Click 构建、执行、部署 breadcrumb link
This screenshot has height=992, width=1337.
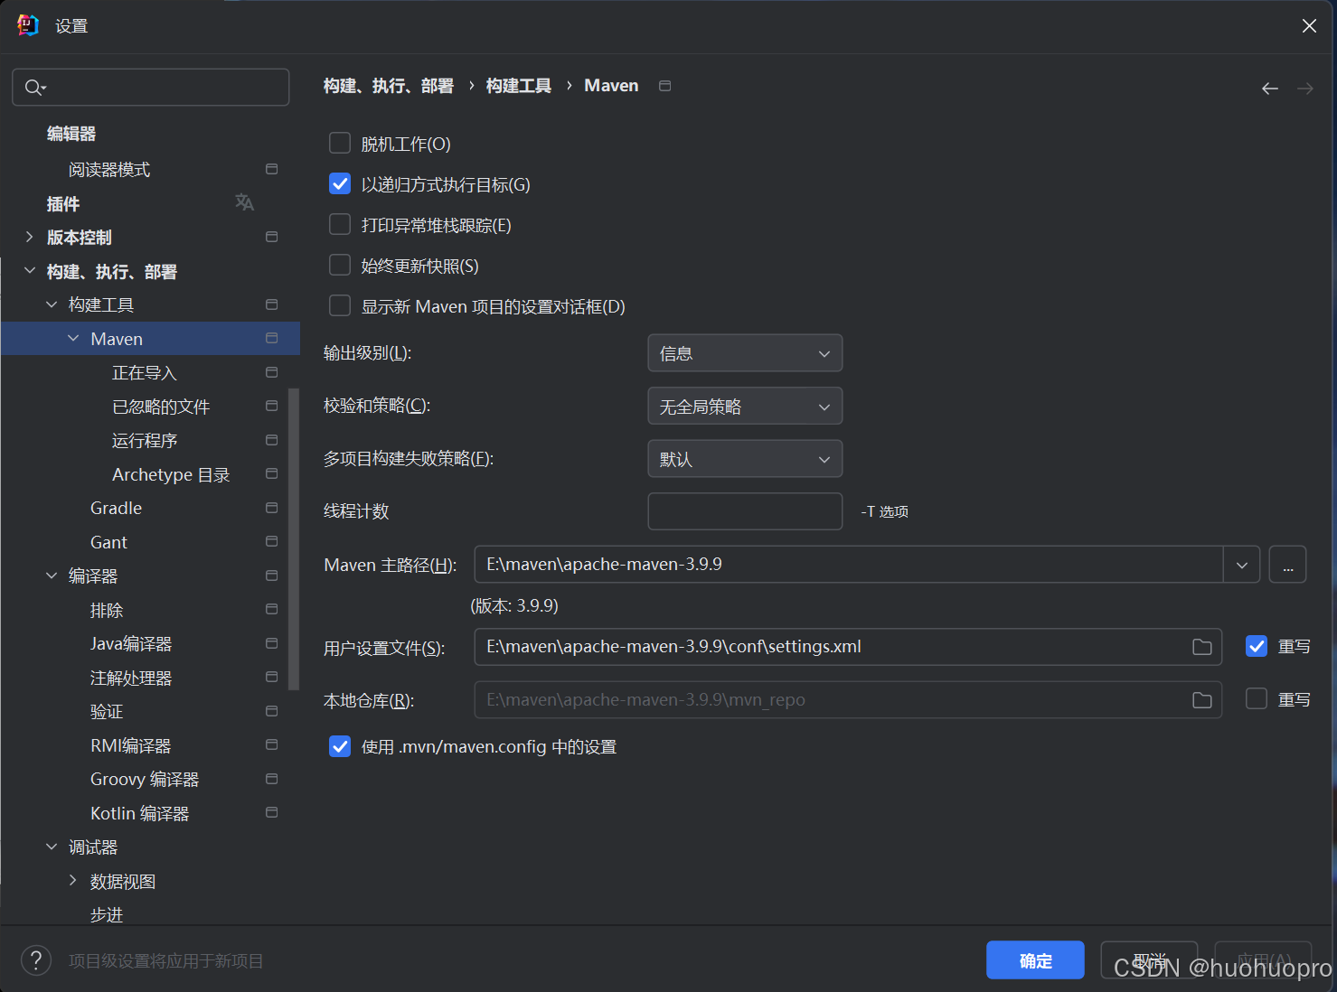[x=389, y=86]
